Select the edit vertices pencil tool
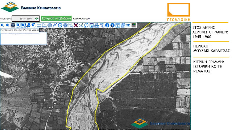Screen dimensions: 232x130 tap(81, 25)
